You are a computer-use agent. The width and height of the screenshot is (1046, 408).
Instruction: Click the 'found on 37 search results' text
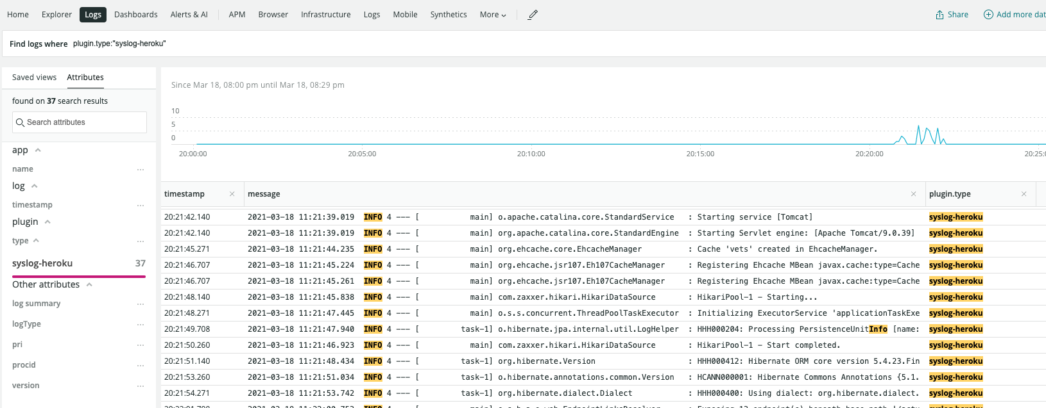click(x=60, y=101)
